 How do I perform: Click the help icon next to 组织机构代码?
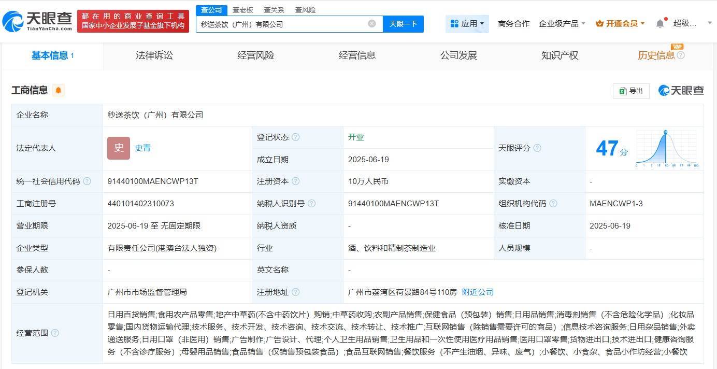[x=553, y=204]
